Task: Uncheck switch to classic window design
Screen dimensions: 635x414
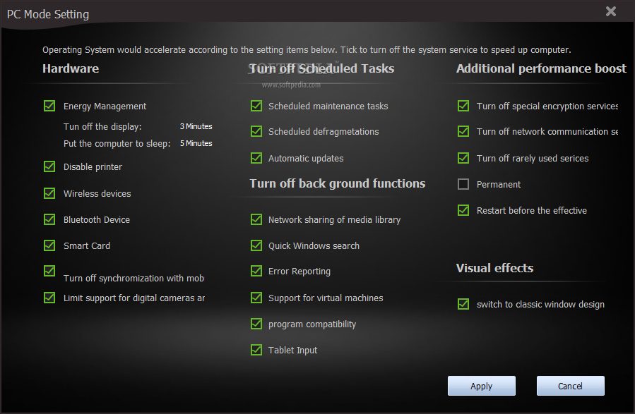Action: (x=463, y=304)
